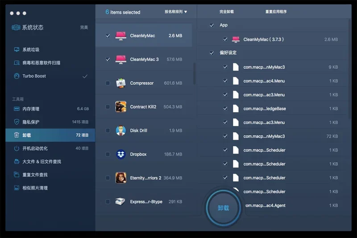Select the 隐私保护 shield icon
The image size is (357, 238).
17,122
